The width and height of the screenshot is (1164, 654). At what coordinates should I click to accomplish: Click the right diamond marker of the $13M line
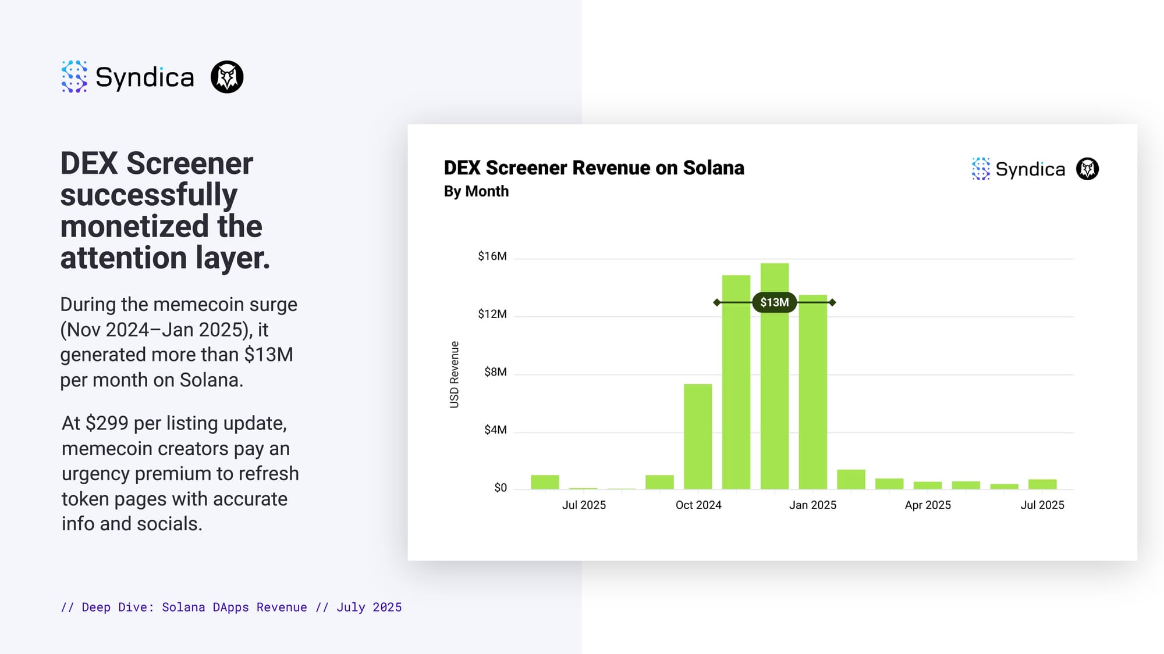coord(832,302)
